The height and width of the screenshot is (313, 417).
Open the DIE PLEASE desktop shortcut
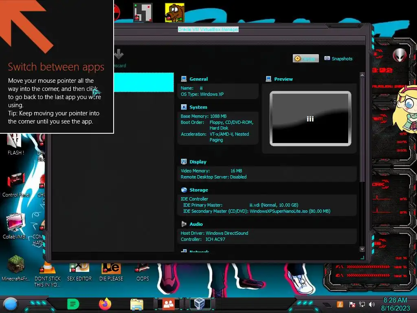(111, 272)
